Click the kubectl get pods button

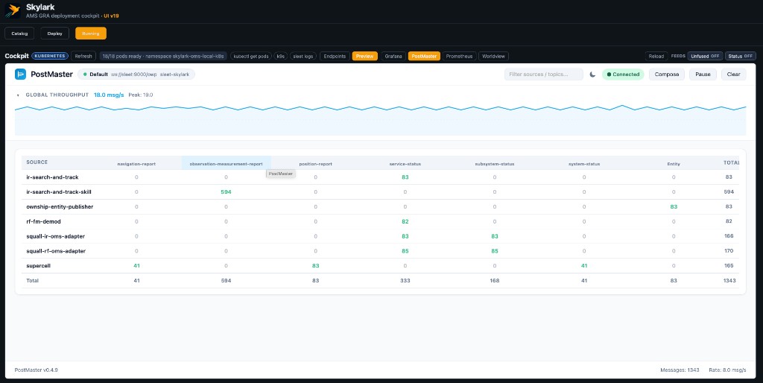[251, 57]
